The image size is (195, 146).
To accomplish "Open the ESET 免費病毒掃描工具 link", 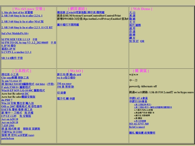I will click(x=17, y=110).
